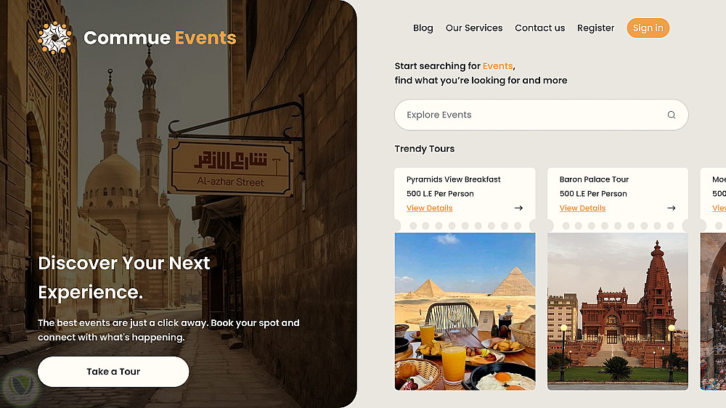726x408 pixels.
Task: Click the search magnifier icon
Action: [x=672, y=115]
